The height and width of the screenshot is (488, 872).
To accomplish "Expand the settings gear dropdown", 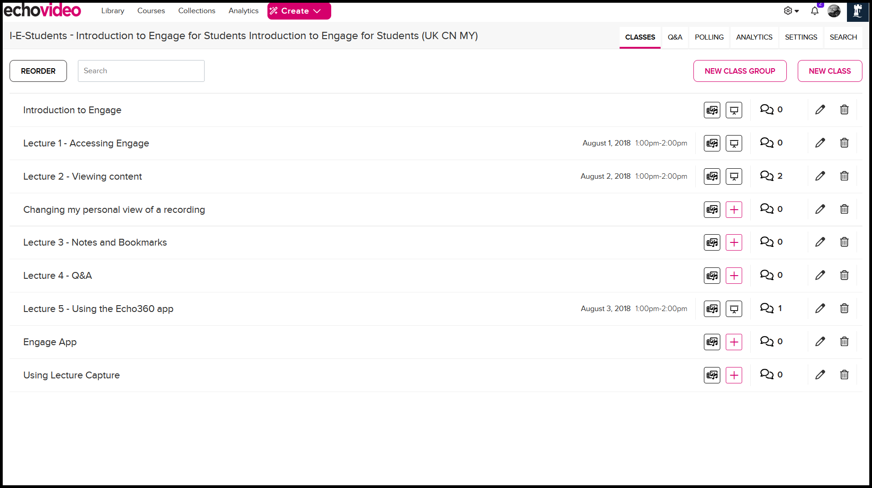I will pyautogui.click(x=791, y=10).
